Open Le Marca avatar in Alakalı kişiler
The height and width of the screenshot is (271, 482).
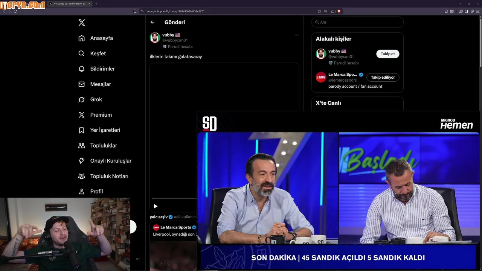pyautogui.click(x=321, y=77)
